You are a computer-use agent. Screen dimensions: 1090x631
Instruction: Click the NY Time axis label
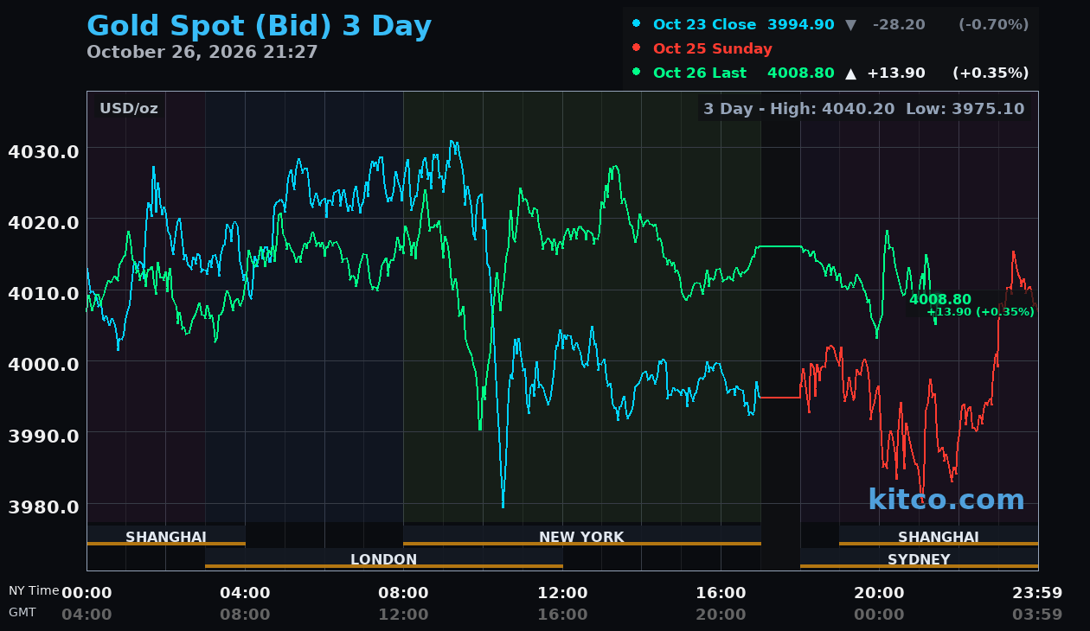click(34, 590)
